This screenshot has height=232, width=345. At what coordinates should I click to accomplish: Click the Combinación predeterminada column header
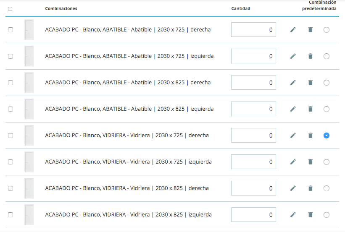coord(319,5)
